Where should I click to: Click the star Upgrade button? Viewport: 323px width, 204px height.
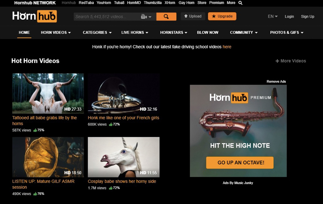(222, 16)
